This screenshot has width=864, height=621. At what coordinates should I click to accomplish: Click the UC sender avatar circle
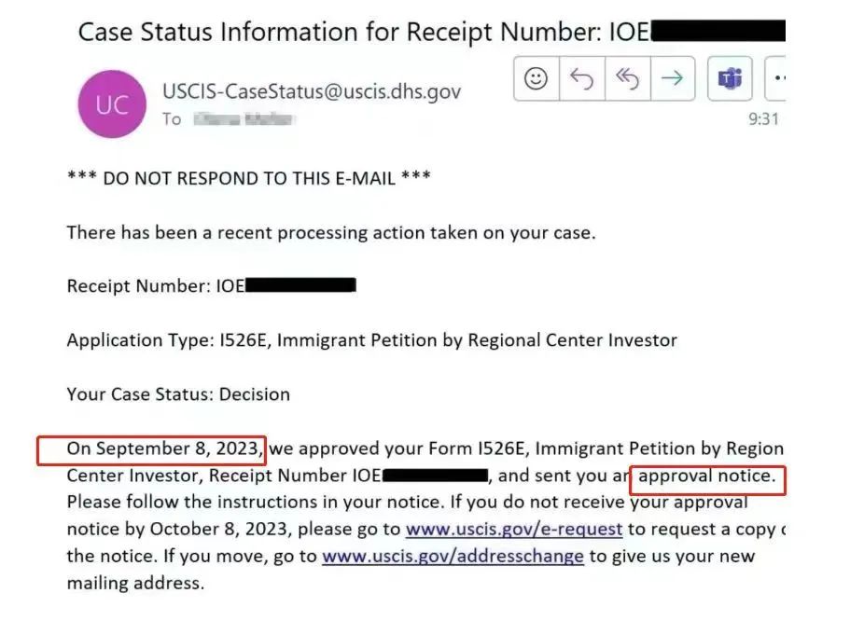(112, 103)
